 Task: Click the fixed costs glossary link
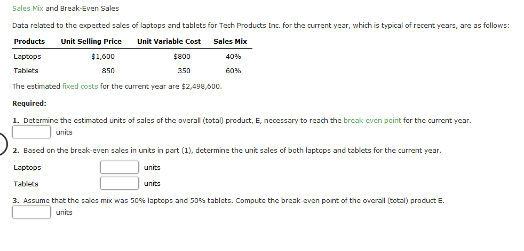80,87
